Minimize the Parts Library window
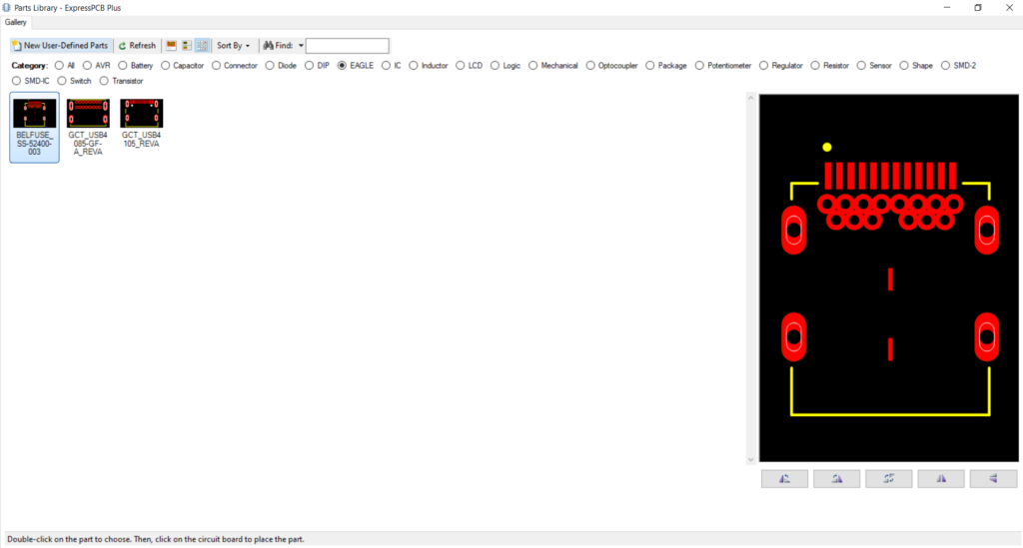The image size is (1023, 548). pos(947,8)
